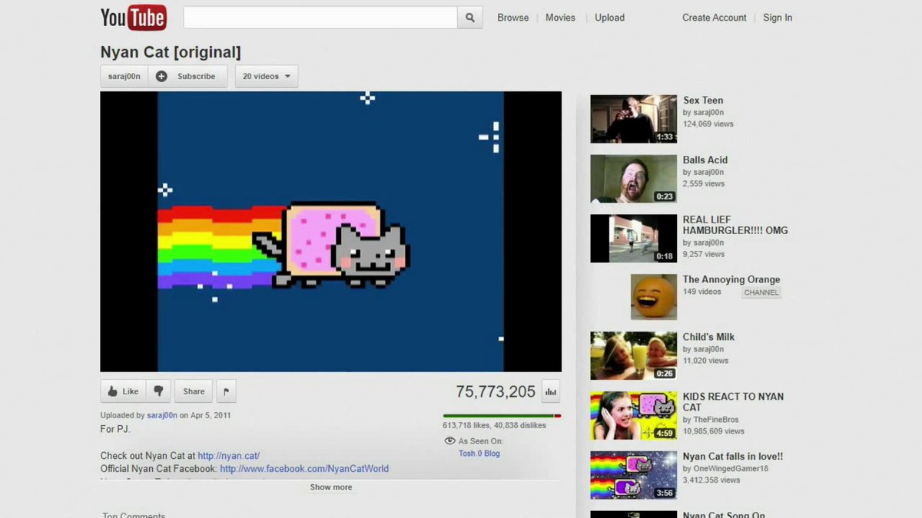Click the saraj00n channel button
Image resolution: width=922 pixels, height=518 pixels.
tap(124, 77)
